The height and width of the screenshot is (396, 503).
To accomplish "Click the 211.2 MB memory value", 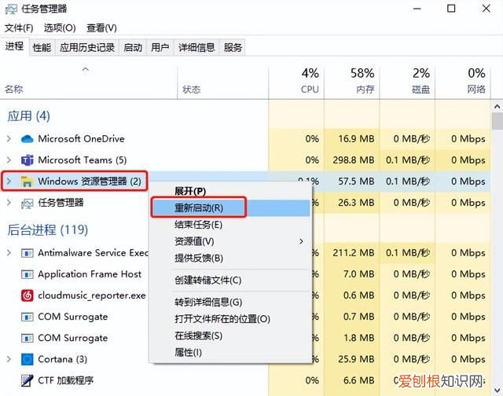I will [354, 253].
